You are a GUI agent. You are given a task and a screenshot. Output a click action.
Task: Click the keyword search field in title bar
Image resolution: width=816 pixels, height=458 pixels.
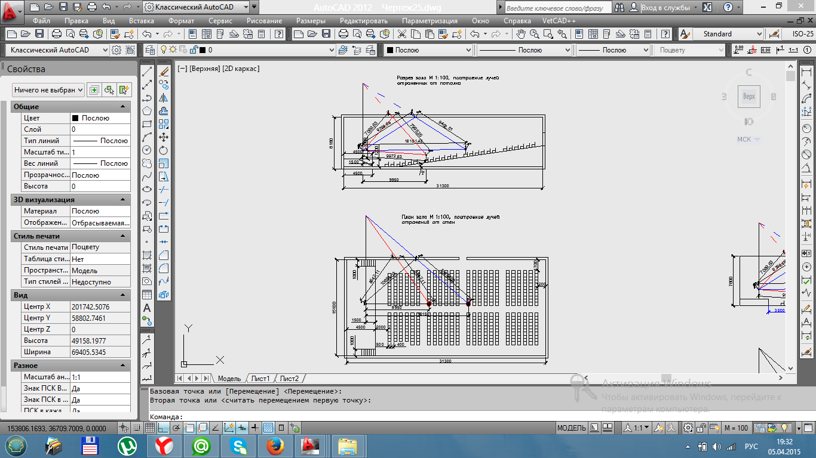(558, 8)
